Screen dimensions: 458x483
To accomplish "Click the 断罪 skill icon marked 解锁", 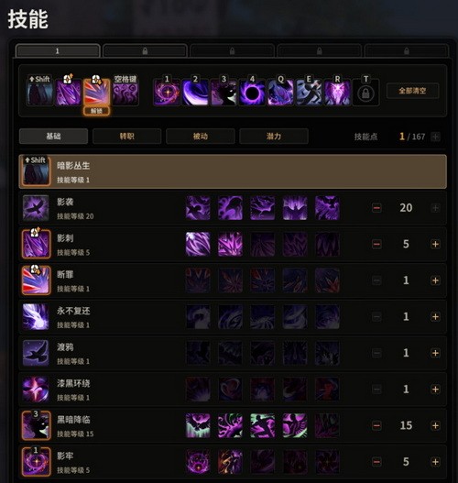I will pyautogui.click(x=97, y=92).
